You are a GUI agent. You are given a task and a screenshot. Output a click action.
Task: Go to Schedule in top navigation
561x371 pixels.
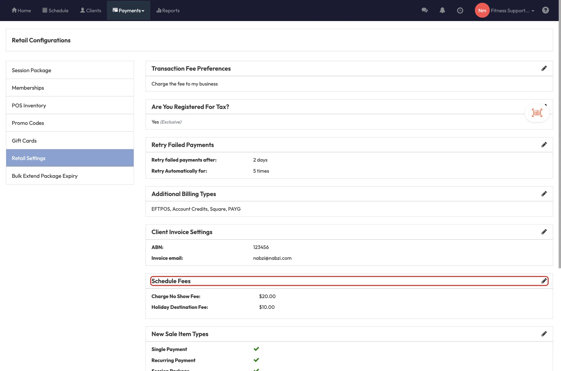(55, 10)
